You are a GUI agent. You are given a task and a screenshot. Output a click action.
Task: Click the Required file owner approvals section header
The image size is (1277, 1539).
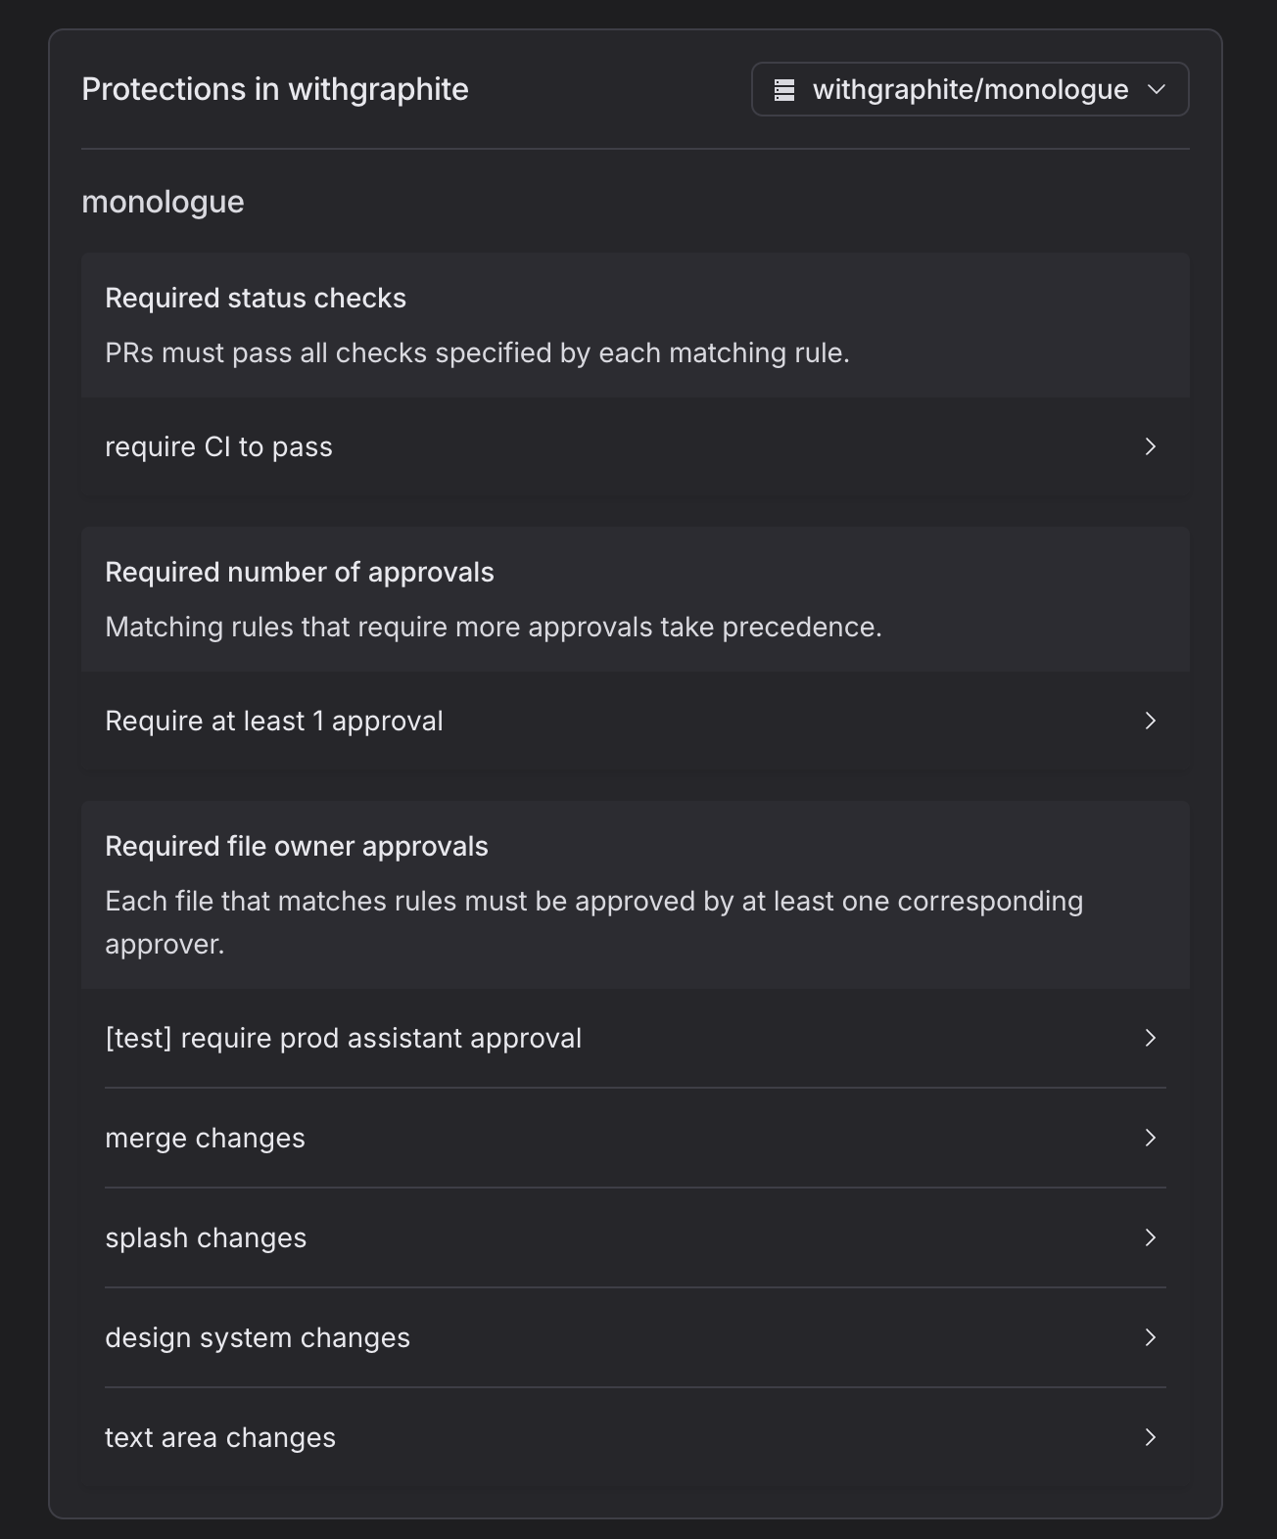coord(298,846)
